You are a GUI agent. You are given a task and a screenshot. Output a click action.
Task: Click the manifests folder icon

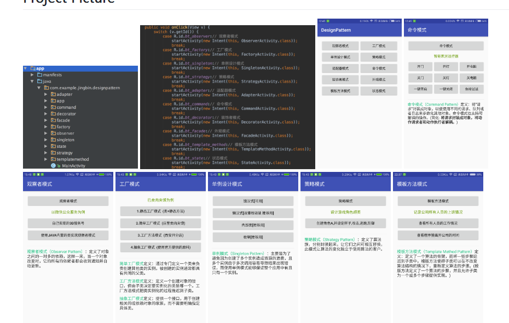(39, 74)
